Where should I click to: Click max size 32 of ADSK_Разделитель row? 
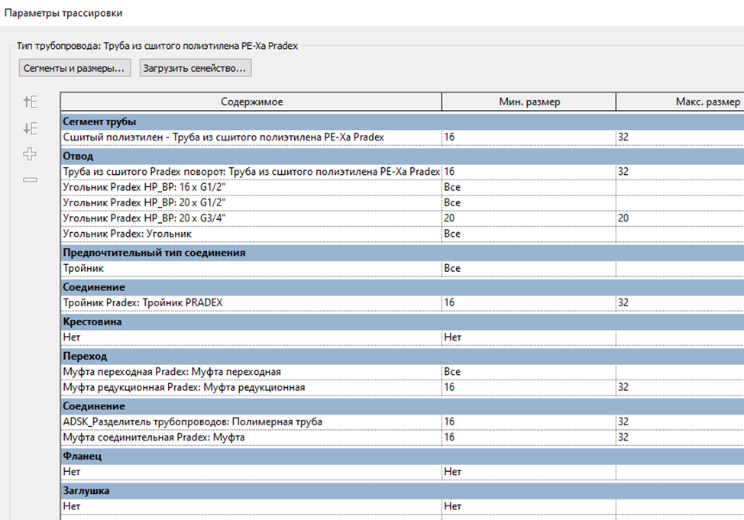pos(680,421)
